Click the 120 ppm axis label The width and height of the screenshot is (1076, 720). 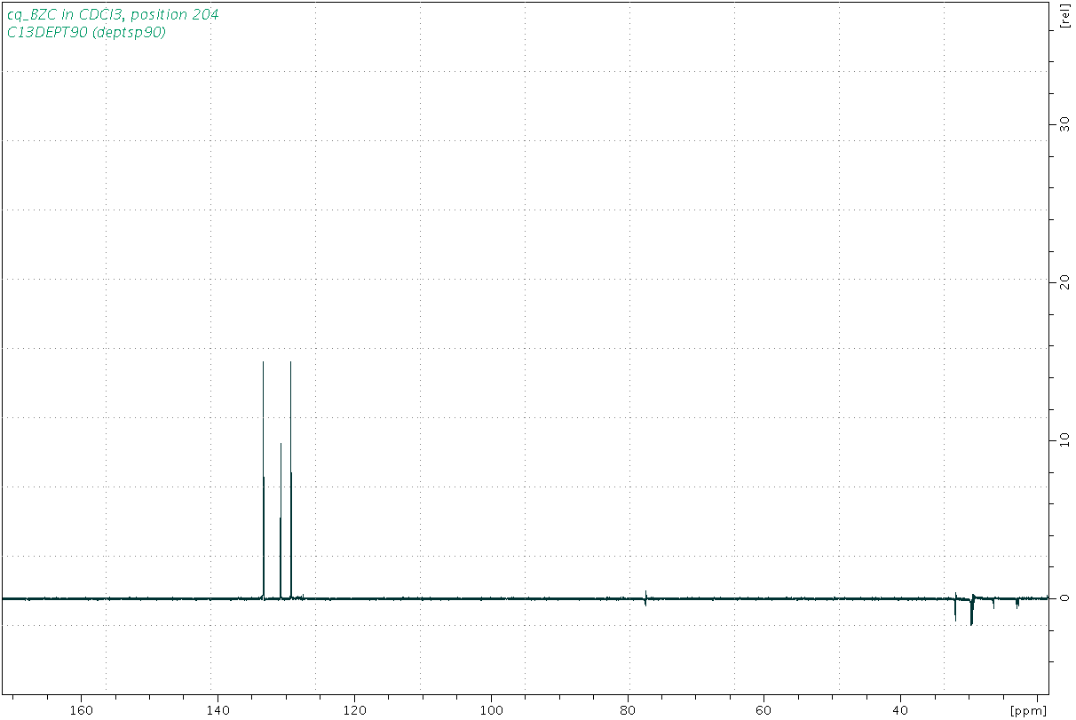tap(354, 709)
